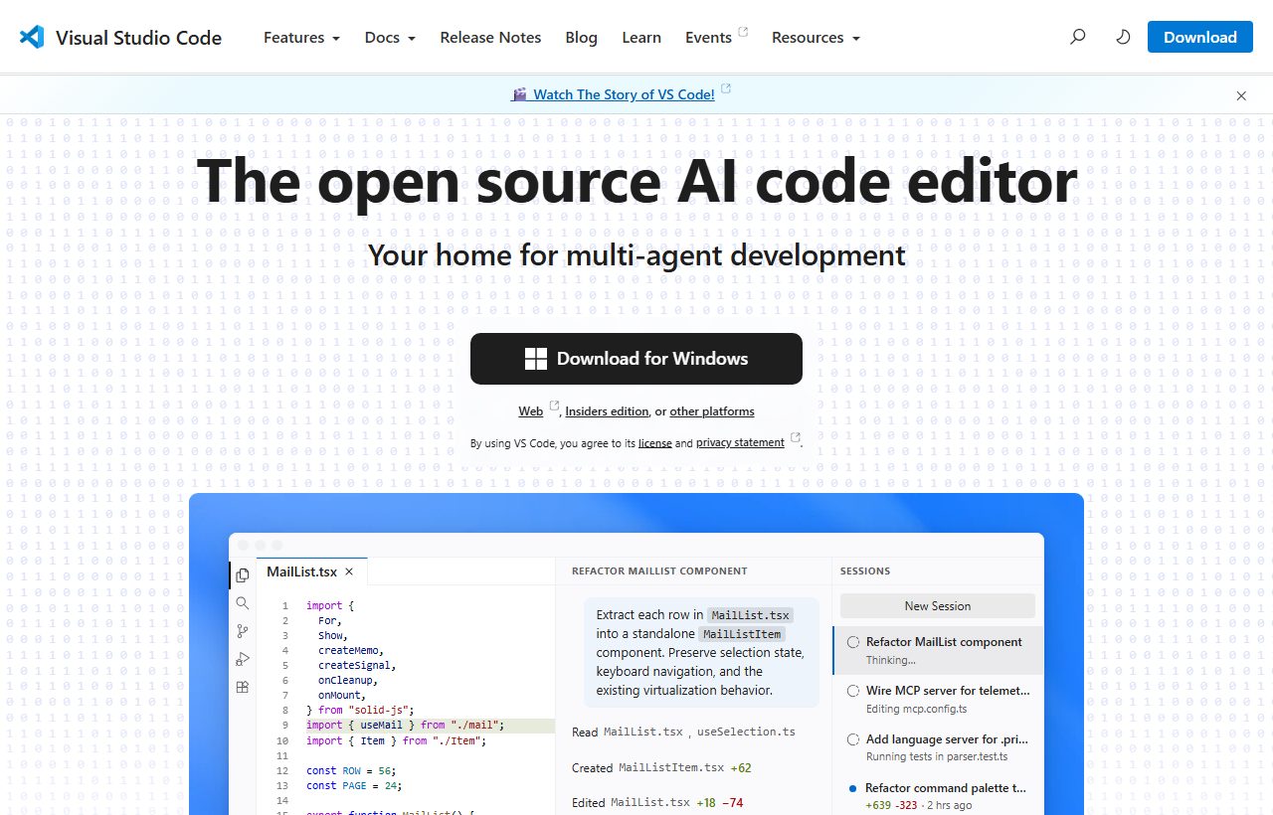
Task: Click the blue Download button in header
Action: (1200, 38)
